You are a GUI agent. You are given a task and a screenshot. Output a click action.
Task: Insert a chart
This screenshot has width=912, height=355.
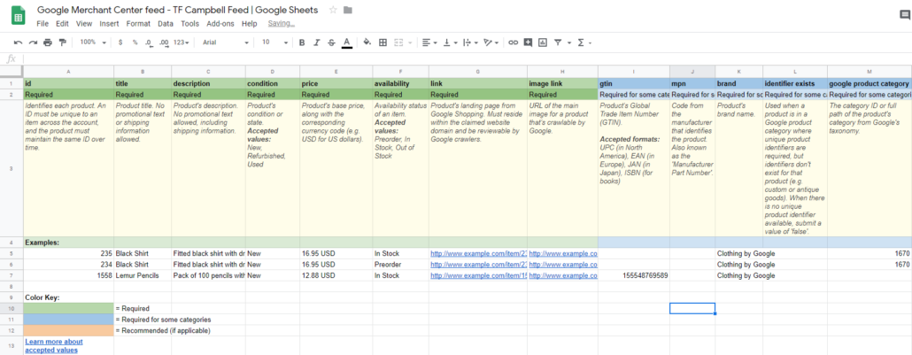pyautogui.click(x=543, y=42)
